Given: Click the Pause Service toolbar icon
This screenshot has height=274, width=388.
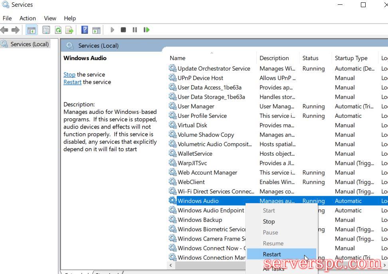Looking at the screenshot, I should coord(135,30).
